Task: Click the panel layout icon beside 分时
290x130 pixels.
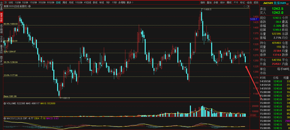Action: point(5,2)
